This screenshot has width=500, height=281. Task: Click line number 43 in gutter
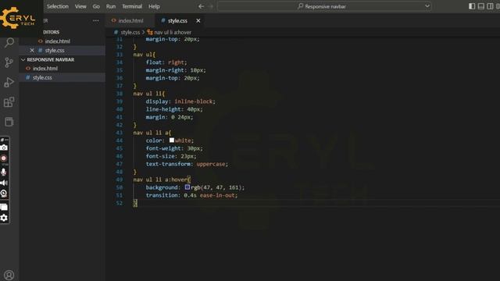click(119, 133)
